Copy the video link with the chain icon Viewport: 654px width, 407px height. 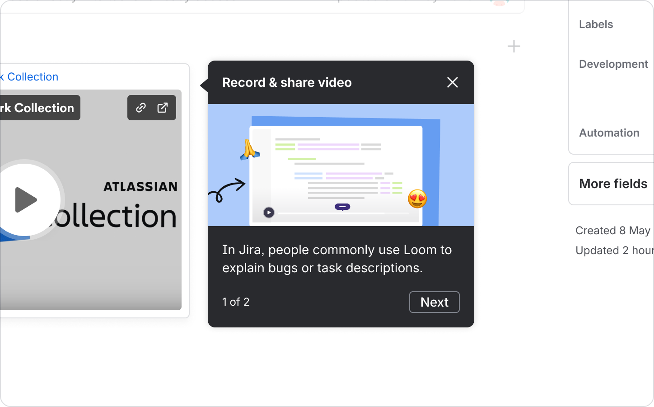coord(141,108)
